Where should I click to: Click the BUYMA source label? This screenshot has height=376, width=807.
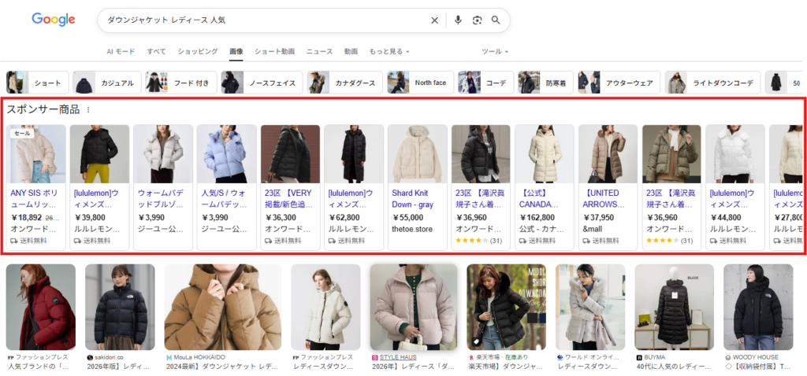click(655, 357)
